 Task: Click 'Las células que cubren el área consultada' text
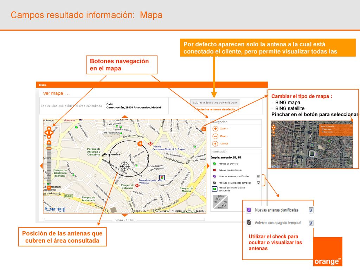pos(71,106)
